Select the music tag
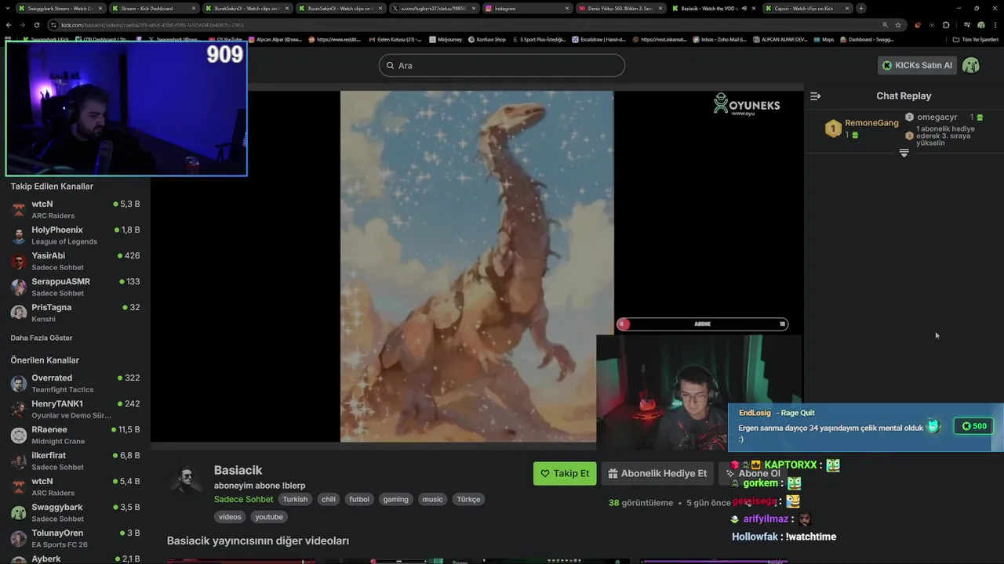Screen dimensions: 1004x564 (432, 499)
